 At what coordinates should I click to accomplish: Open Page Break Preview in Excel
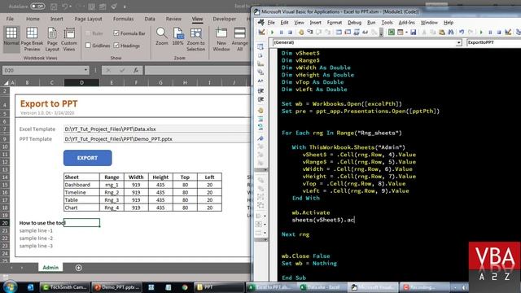[32, 39]
